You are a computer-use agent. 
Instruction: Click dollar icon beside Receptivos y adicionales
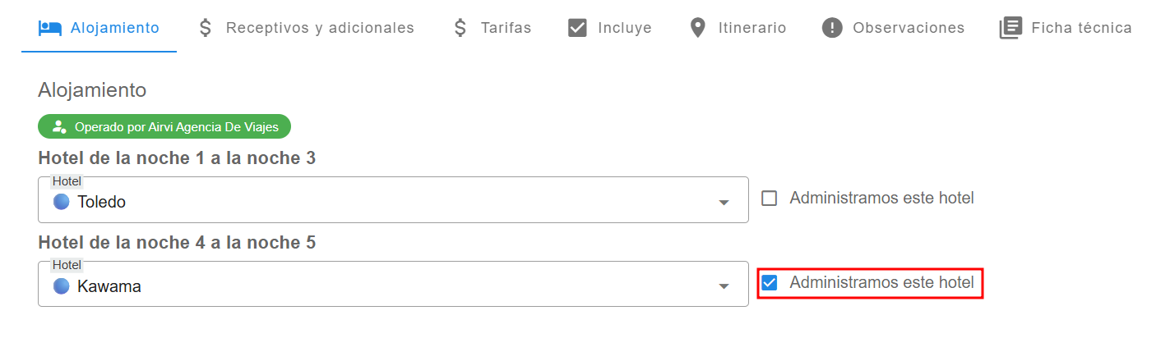[x=206, y=28]
